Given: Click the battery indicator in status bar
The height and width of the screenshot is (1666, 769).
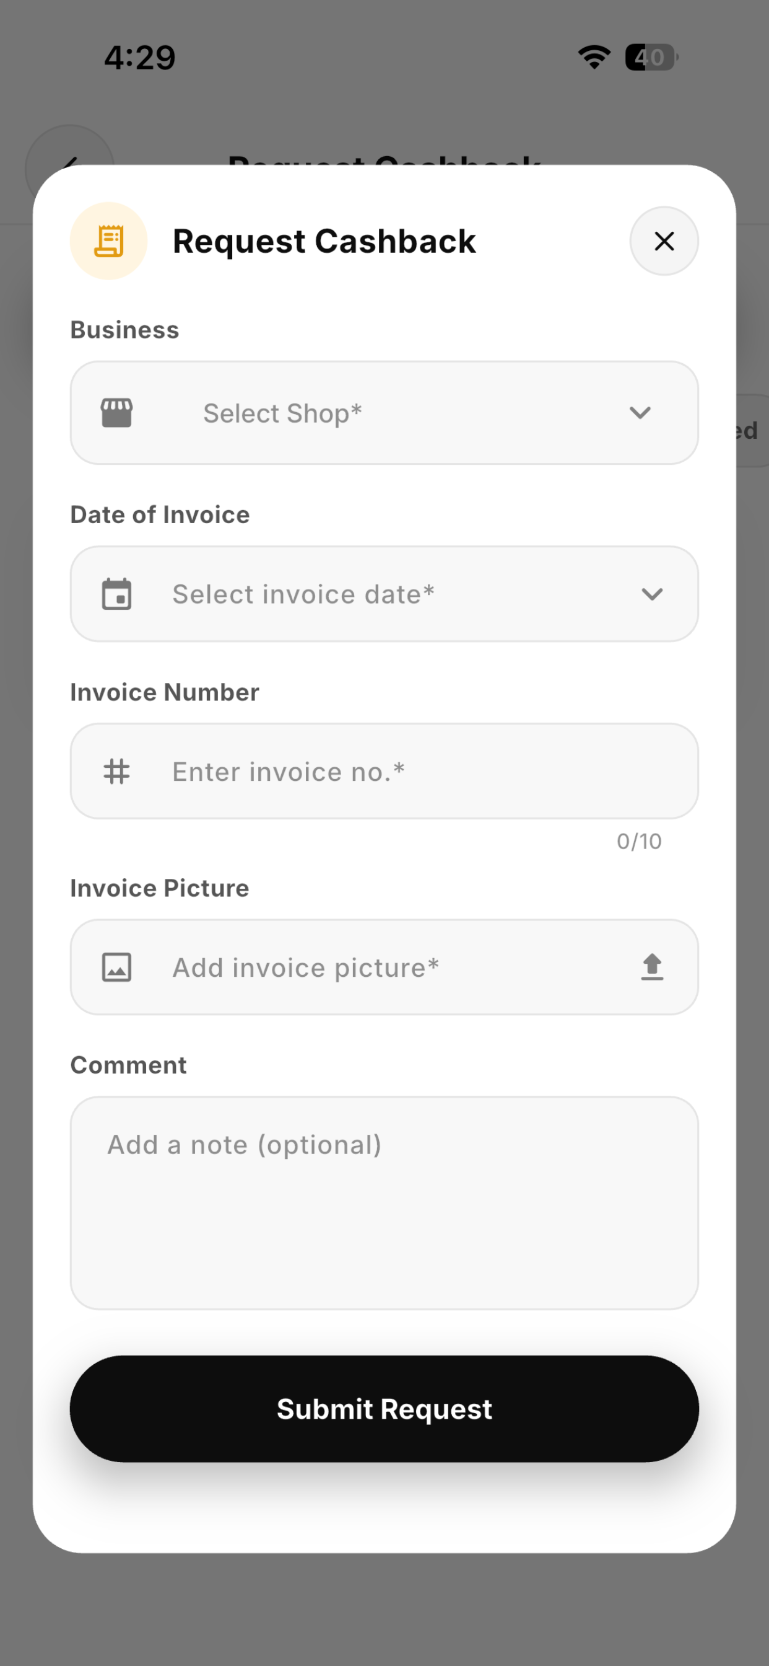Looking at the screenshot, I should 651,57.
